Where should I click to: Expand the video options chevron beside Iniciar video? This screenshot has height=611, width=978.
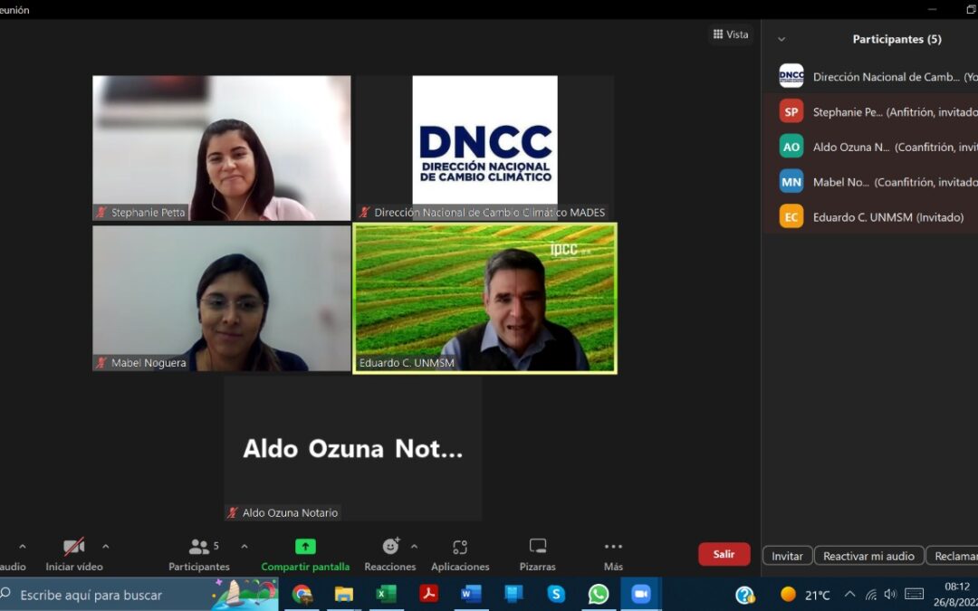[x=106, y=548]
